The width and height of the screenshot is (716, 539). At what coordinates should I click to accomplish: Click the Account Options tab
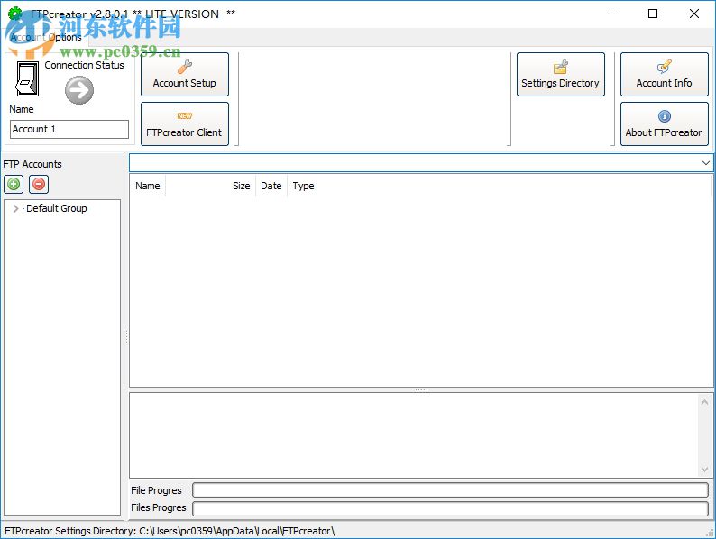(46, 38)
